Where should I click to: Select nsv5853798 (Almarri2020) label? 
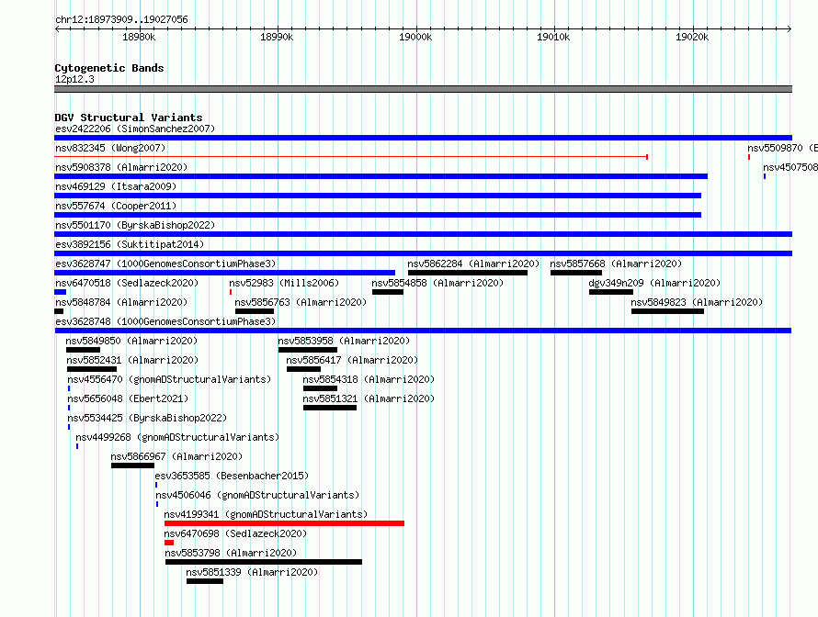[x=231, y=553]
